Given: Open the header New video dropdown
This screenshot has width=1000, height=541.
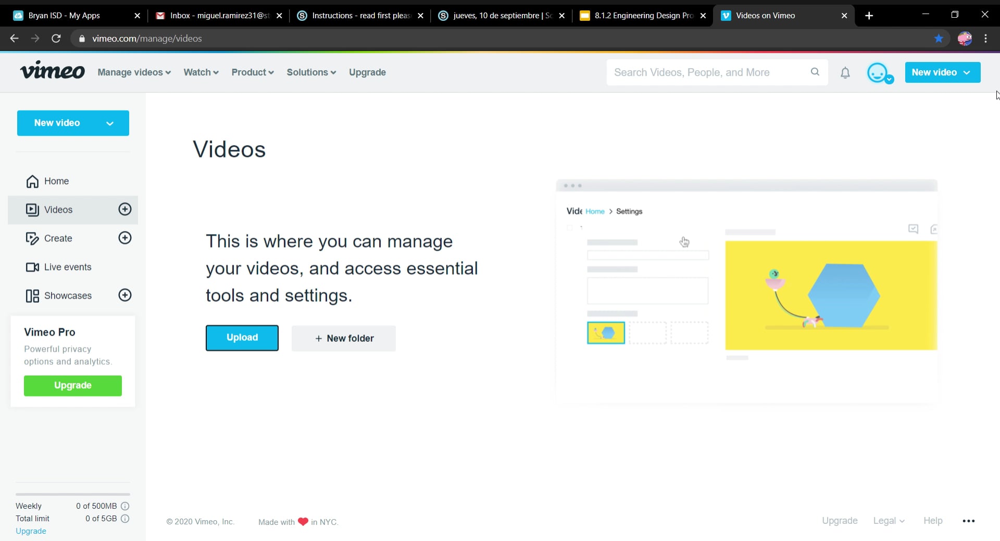Looking at the screenshot, I should pos(943,72).
